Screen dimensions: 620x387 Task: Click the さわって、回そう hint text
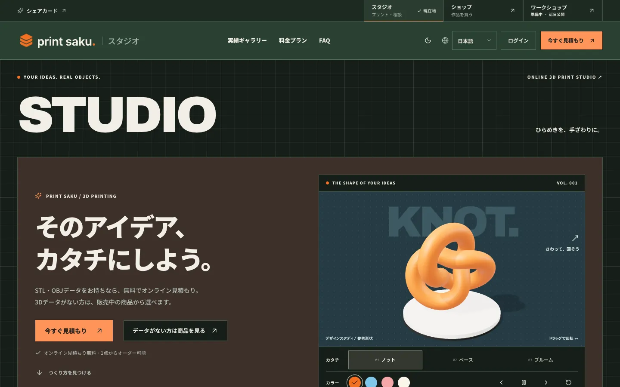tap(562, 249)
